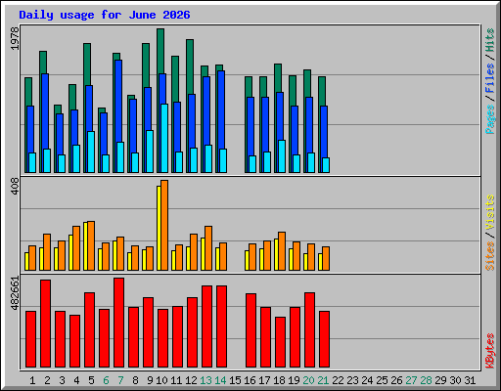Click the red KBytes bar for day 2
This screenshot has width=501, height=391.
tap(45, 324)
